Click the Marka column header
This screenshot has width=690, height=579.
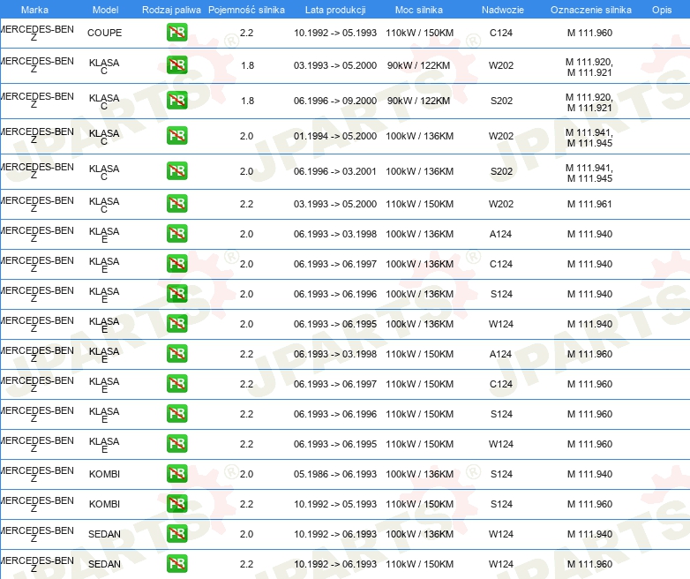(x=34, y=10)
